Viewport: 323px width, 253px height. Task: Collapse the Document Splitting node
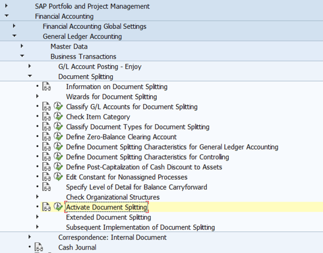[x=30, y=76]
